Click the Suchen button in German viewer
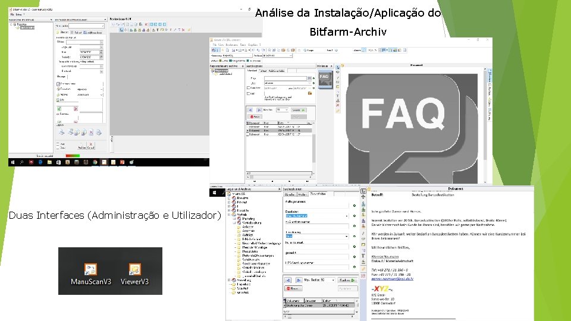Viewport: 571px width, 321px height. coord(347,280)
